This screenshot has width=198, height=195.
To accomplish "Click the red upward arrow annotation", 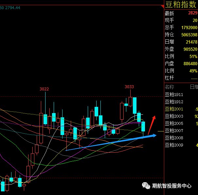I will (152, 125).
